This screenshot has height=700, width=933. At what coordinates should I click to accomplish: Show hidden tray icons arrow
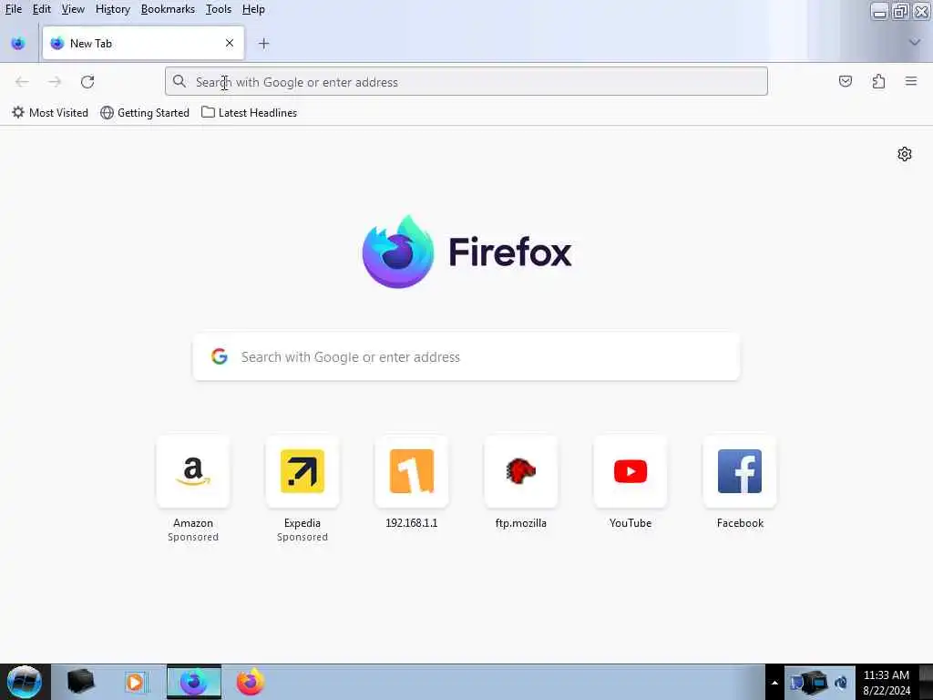(x=774, y=683)
